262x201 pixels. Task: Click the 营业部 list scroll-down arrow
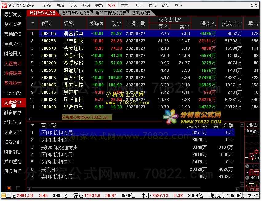242,184
